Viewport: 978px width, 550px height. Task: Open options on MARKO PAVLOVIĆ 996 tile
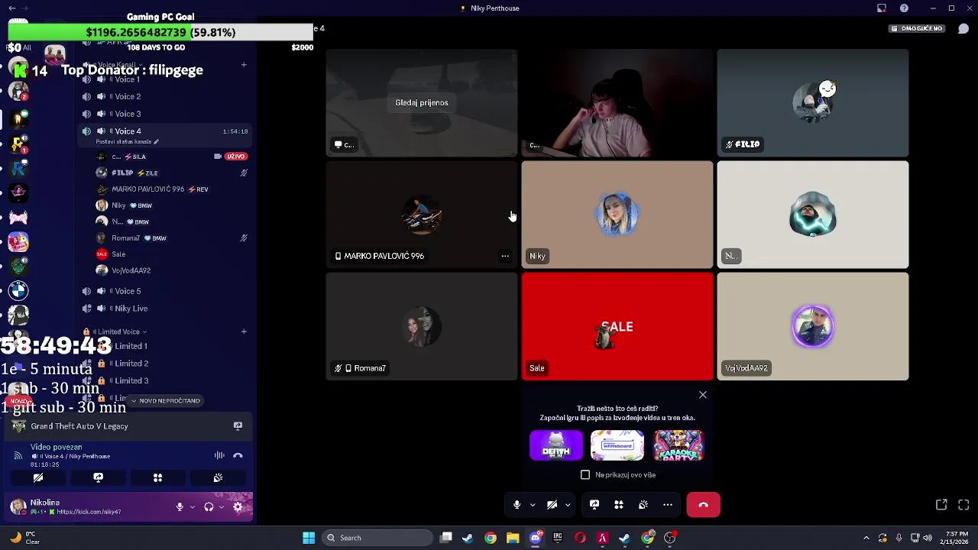tap(505, 256)
